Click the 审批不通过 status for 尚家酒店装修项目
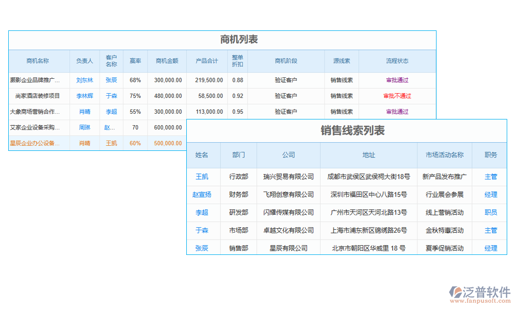Screen dimensions: 516x309 point(398,95)
